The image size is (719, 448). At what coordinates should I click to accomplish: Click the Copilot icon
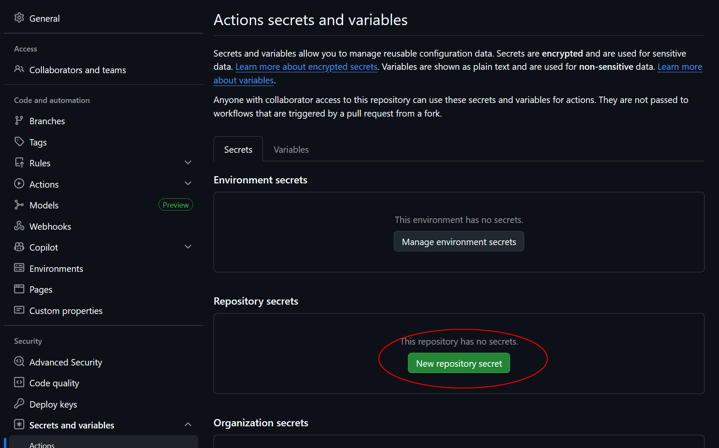click(19, 247)
